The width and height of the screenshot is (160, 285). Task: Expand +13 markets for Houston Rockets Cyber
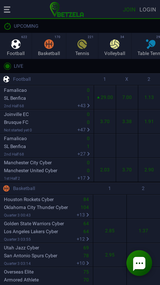pyautogui.click(x=83, y=215)
